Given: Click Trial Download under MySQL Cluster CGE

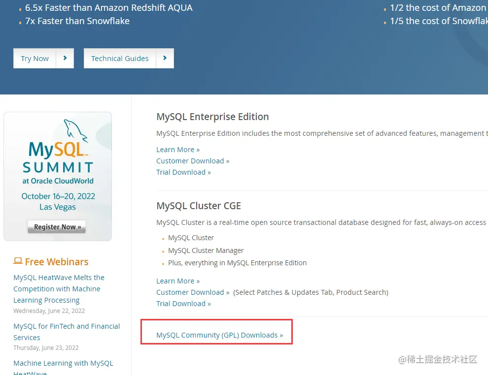Looking at the screenshot, I should [183, 304].
